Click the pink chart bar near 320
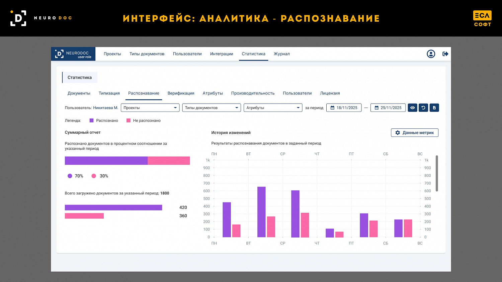The image size is (502, 282). [305, 225]
